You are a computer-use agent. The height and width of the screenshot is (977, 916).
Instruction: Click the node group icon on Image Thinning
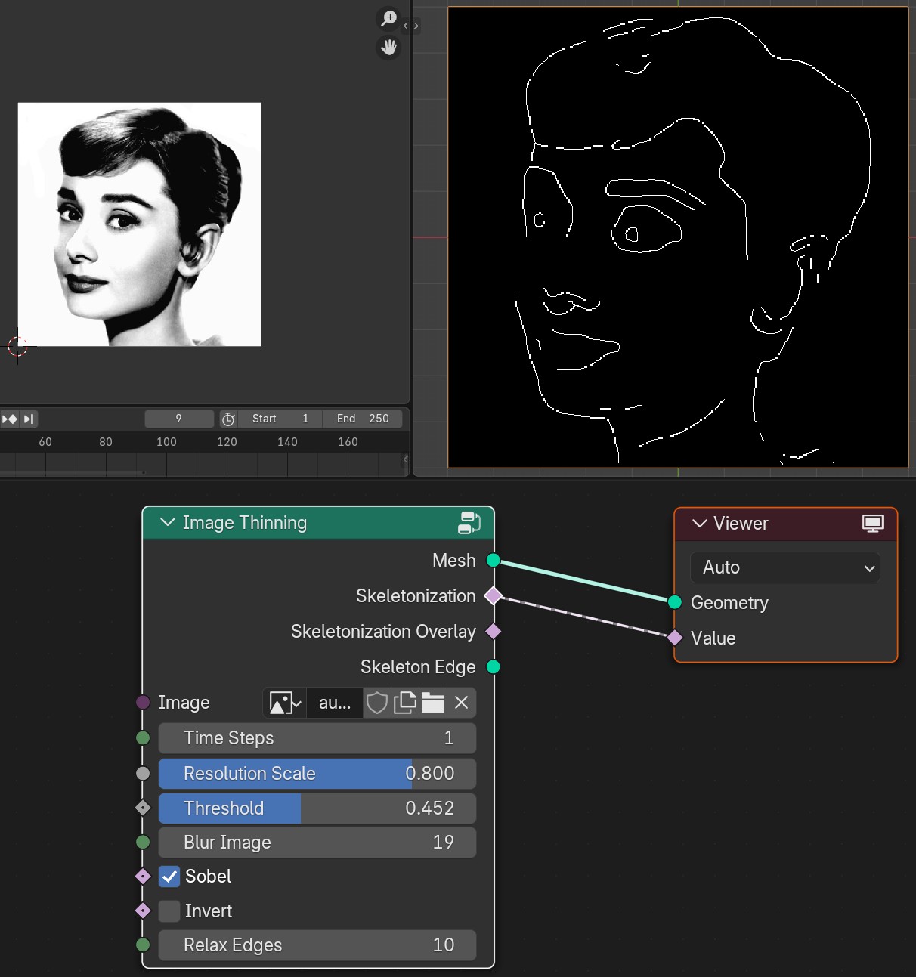469,522
